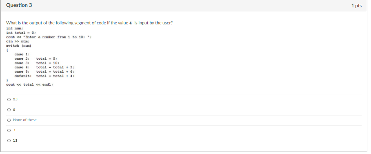Image resolution: width=371 pixels, height=154 pixels.
Task: Click the 'None of these' answer label
Action: 25,120
